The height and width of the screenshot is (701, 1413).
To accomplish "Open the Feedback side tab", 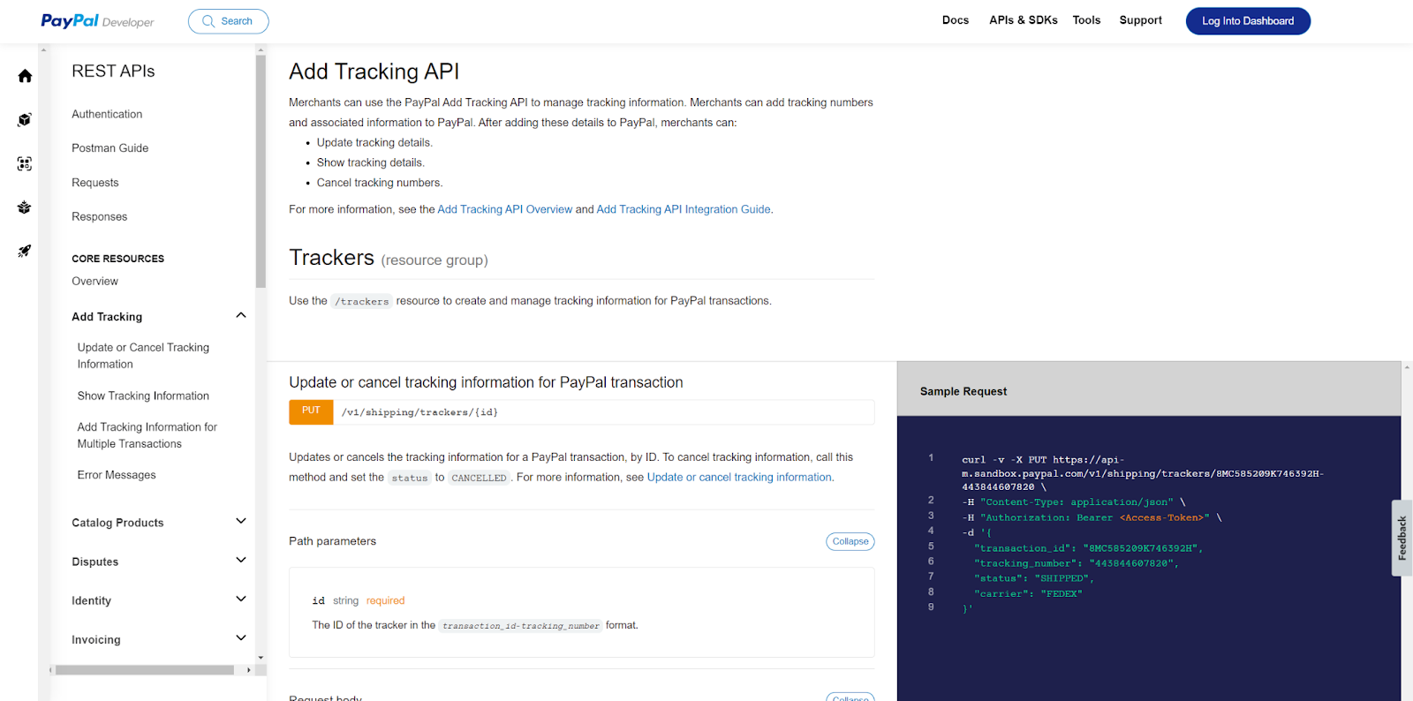I will pyautogui.click(x=1402, y=539).
